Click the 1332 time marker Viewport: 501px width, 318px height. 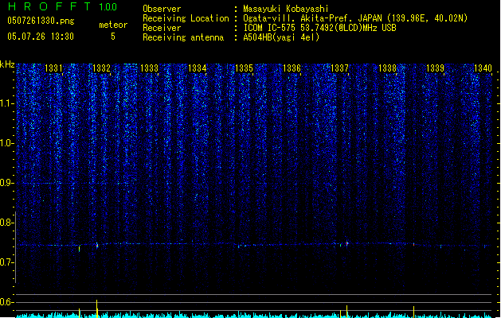coord(101,68)
